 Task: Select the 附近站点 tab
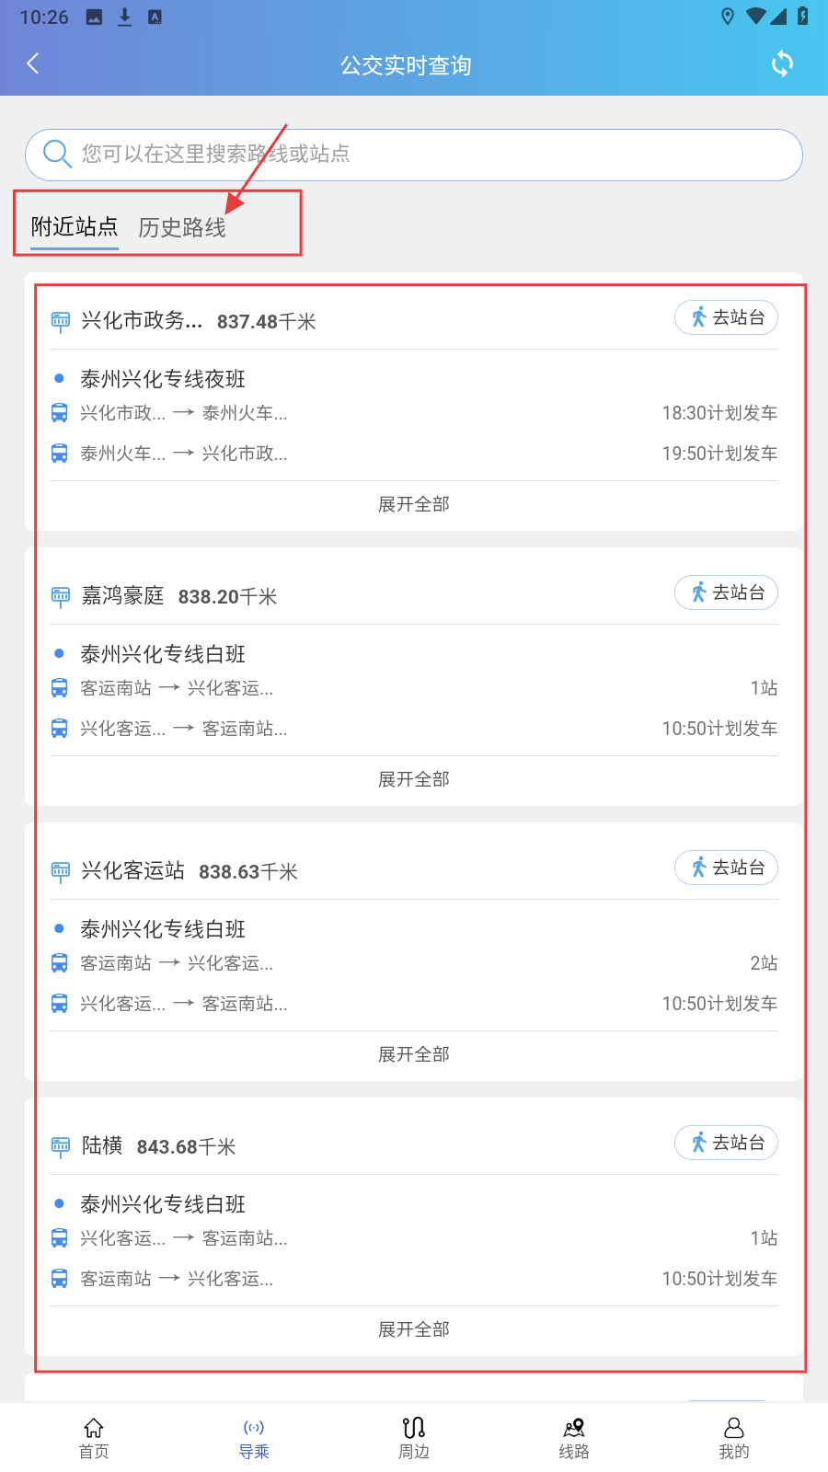[75, 226]
